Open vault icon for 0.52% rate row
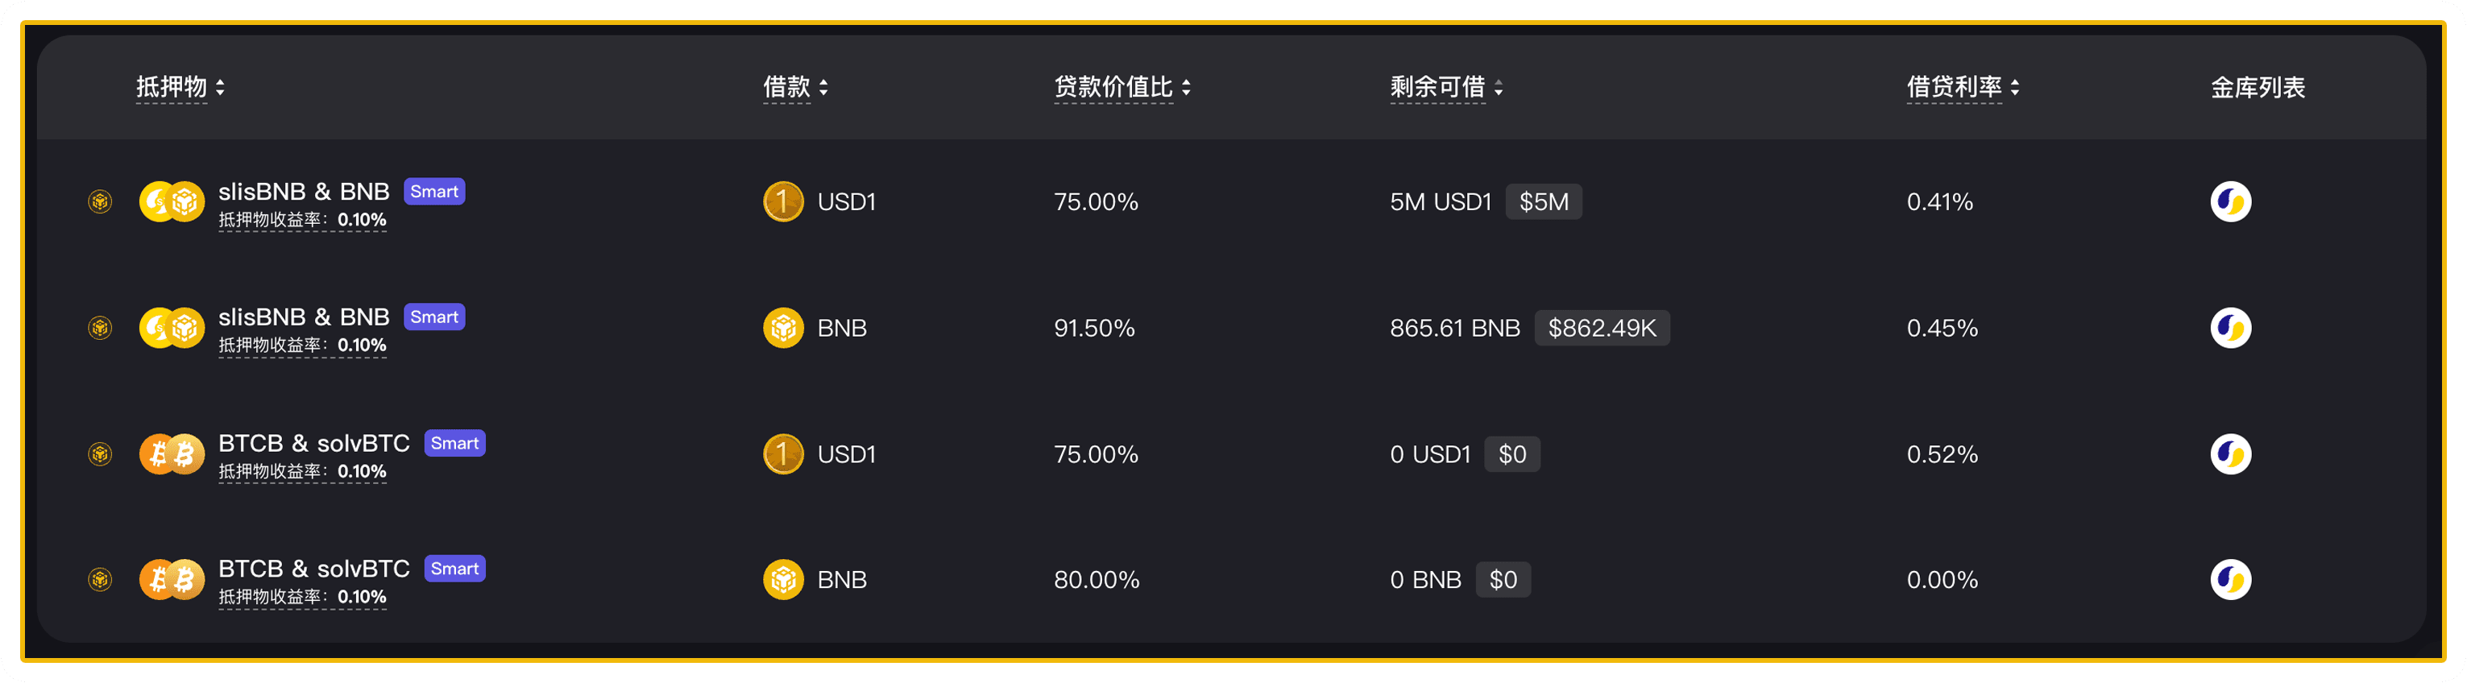 pos(2229,454)
